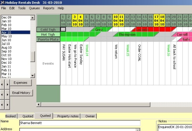This screenshot has width=192, height=131.
Task: Click calendar horizontal scroll left arrow
Action: tap(39, 104)
